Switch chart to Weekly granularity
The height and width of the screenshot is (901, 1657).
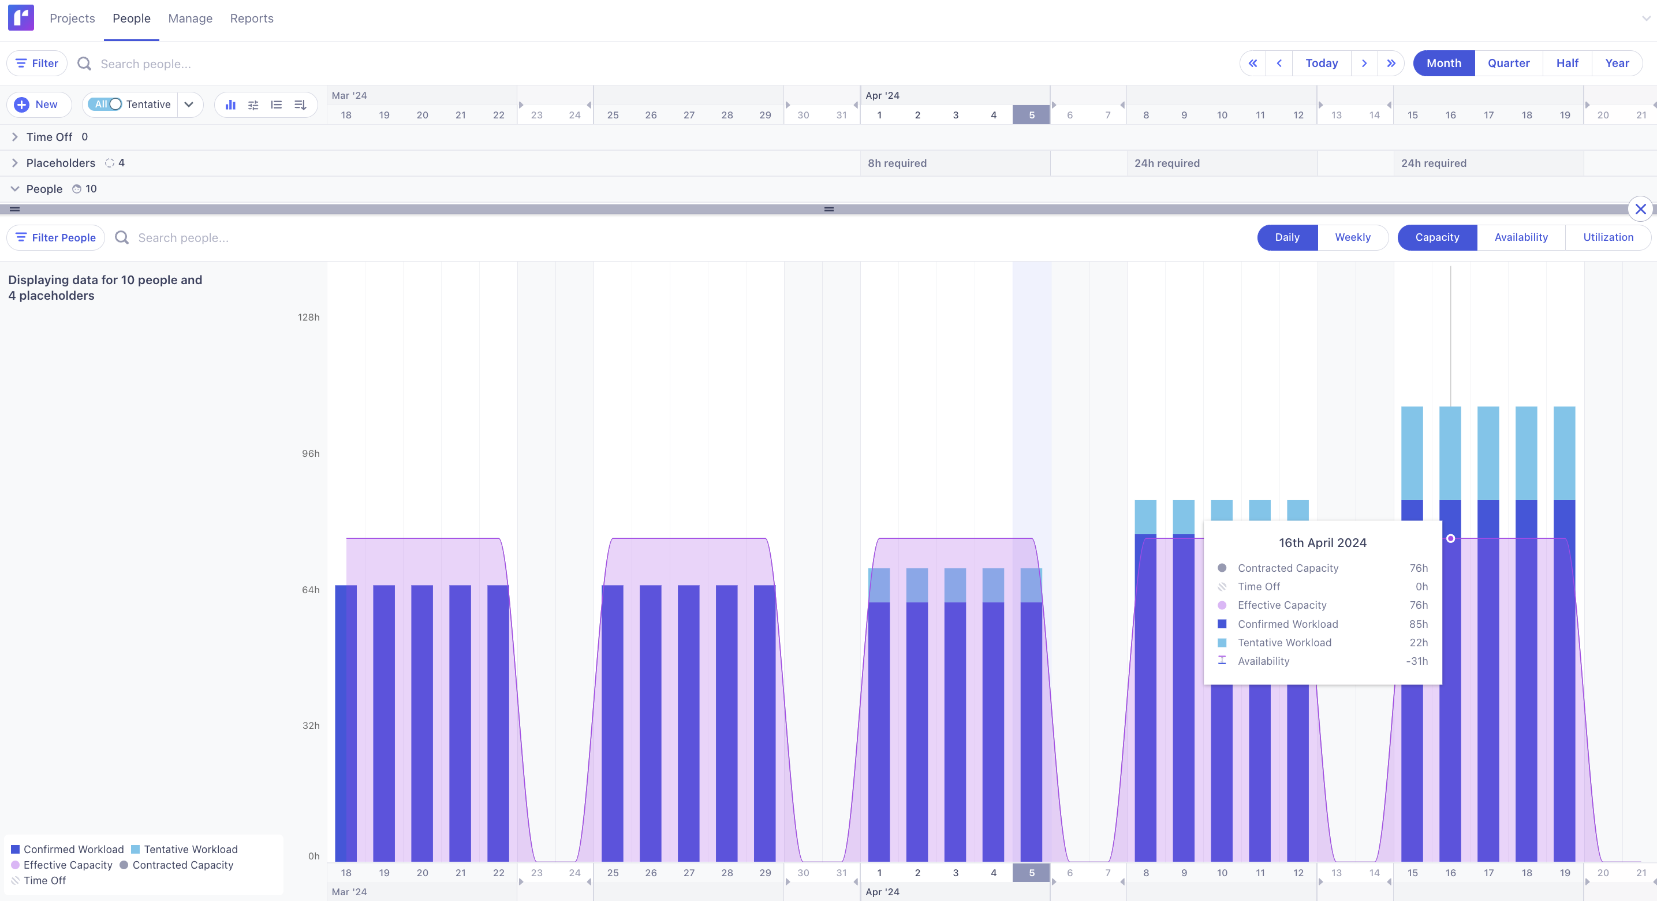coord(1352,237)
